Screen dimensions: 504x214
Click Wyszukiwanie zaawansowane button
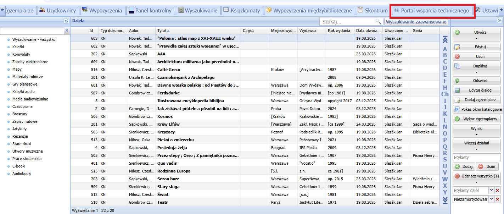(416, 22)
